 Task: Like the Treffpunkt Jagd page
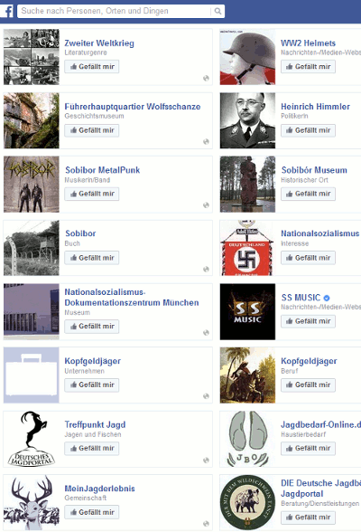click(x=92, y=448)
